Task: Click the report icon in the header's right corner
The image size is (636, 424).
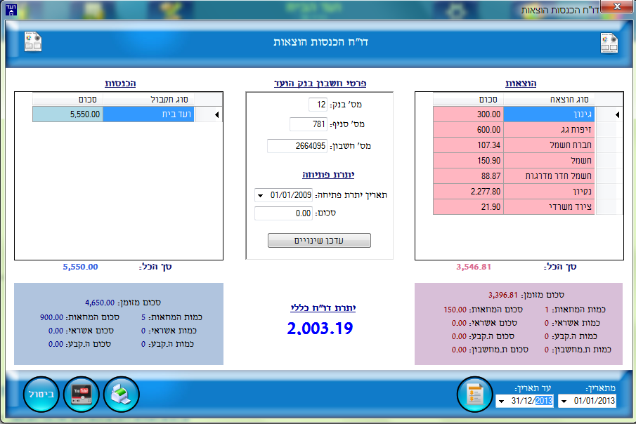Action: pos(609,43)
